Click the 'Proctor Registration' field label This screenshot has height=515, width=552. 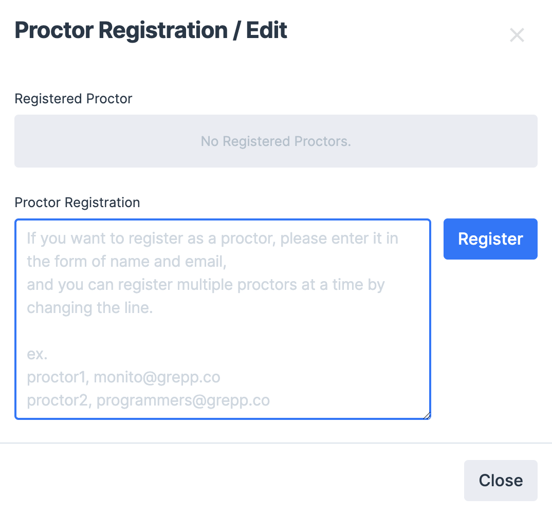coord(77,203)
